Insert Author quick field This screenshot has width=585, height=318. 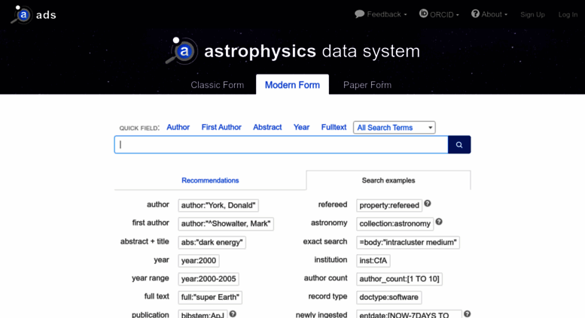(178, 127)
